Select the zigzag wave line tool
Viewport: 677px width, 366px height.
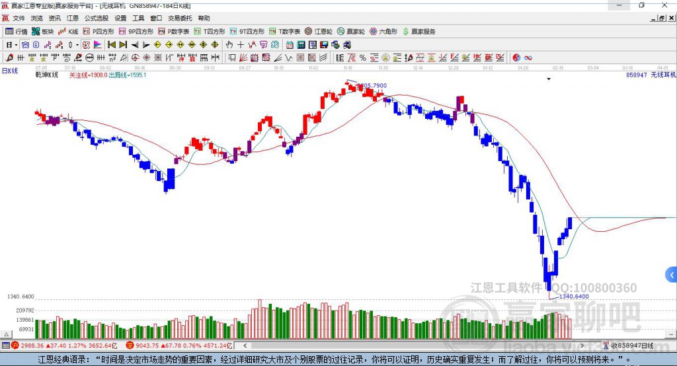tap(289, 58)
